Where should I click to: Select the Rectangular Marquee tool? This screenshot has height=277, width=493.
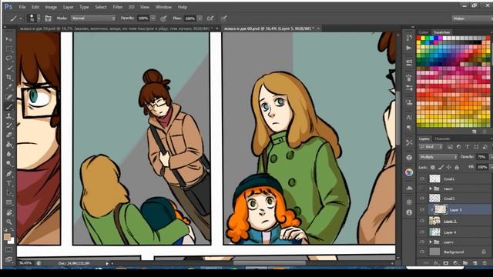tap(8, 49)
